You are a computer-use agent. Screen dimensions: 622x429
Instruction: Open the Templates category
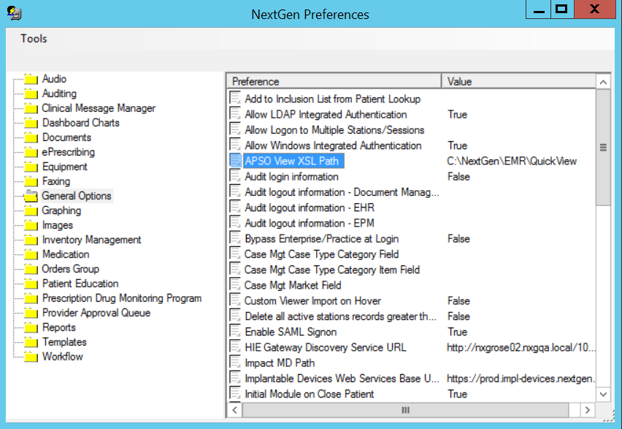pos(65,343)
